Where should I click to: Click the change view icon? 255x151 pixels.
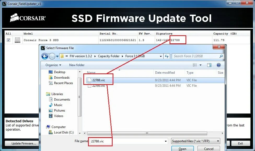coord(195,65)
